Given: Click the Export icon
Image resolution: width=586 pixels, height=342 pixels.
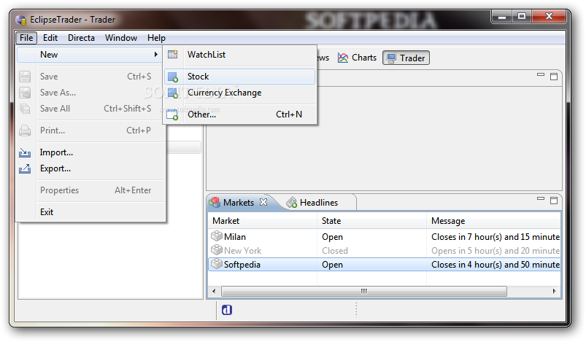Looking at the screenshot, I should (25, 168).
